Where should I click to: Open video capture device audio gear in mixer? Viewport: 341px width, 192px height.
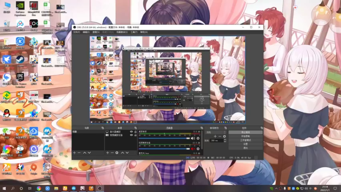(198, 149)
